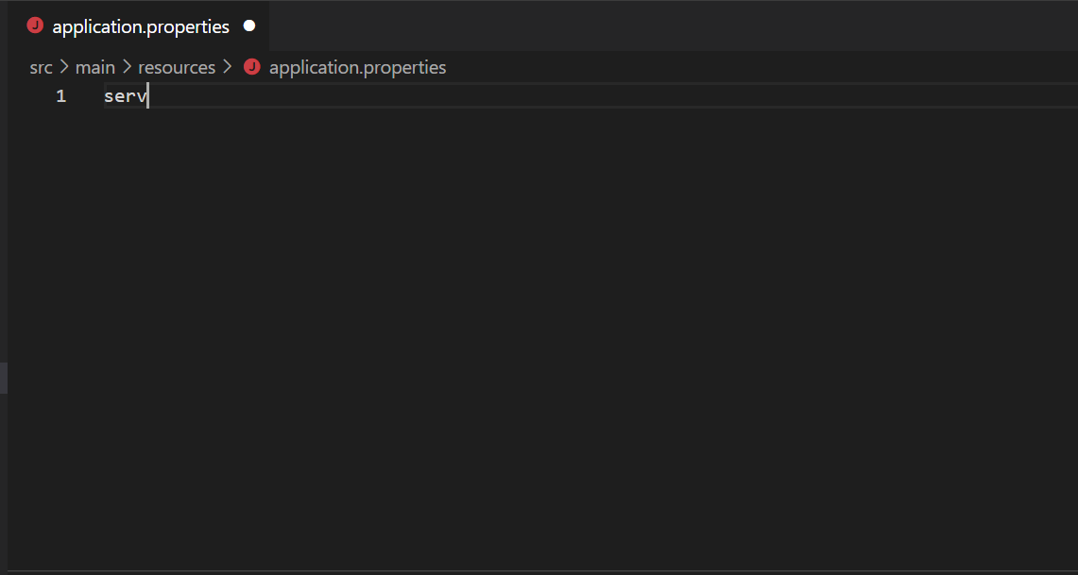The width and height of the screenshot is (1078, 575).
Task: Click the file icon in the breadcrumb bar
Action: click(250, 66)
